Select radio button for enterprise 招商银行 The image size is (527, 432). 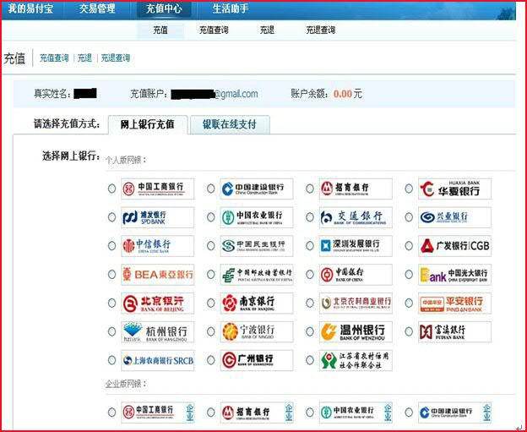tap(211, 413)
